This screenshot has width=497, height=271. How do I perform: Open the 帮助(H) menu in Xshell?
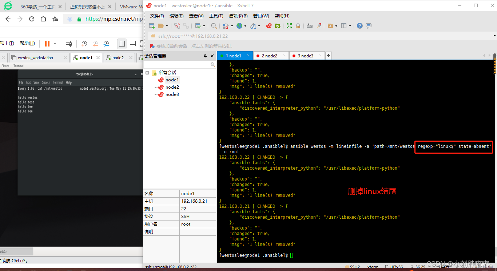point(282,16)
